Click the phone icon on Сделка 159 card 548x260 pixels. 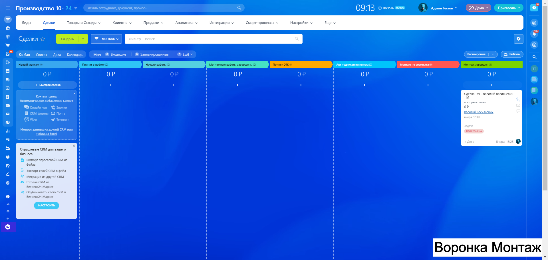pyautogui.click(x=518, y=99)
